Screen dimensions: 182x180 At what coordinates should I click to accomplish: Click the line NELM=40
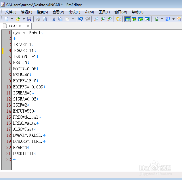coord(21,75)
